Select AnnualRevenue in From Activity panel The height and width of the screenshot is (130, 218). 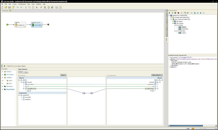pos(32,88)
